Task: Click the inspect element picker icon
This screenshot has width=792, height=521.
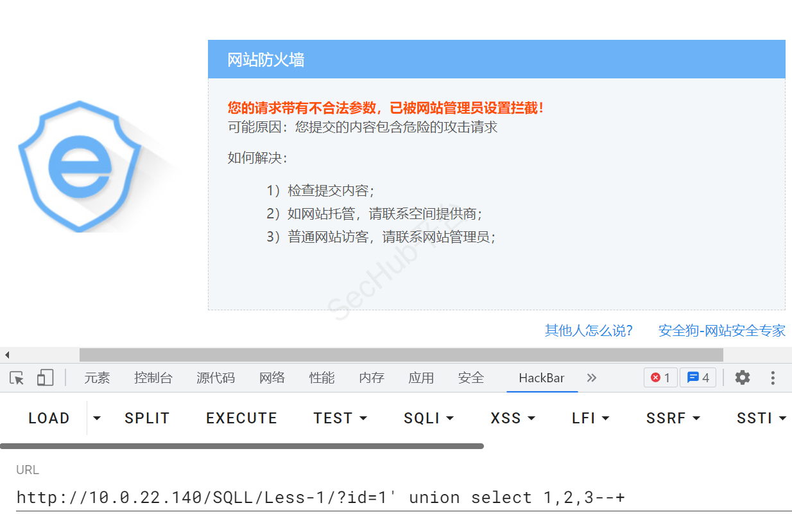Action: pyautogui.click(x=17, y=378)
